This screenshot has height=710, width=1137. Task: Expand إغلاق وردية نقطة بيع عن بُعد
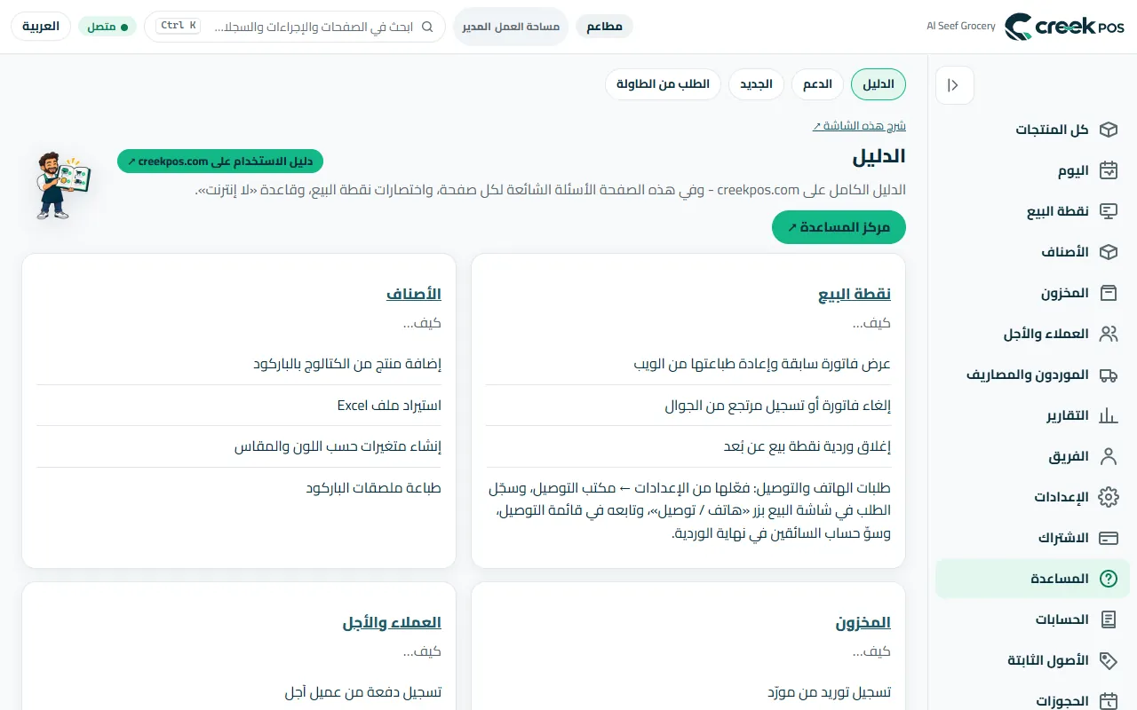pos(688,446)
